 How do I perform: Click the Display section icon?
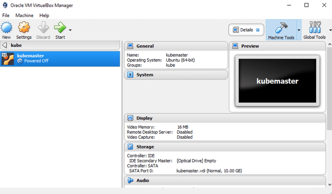click(x=130, y=118)
